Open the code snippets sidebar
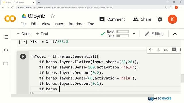 click(6, 50)
